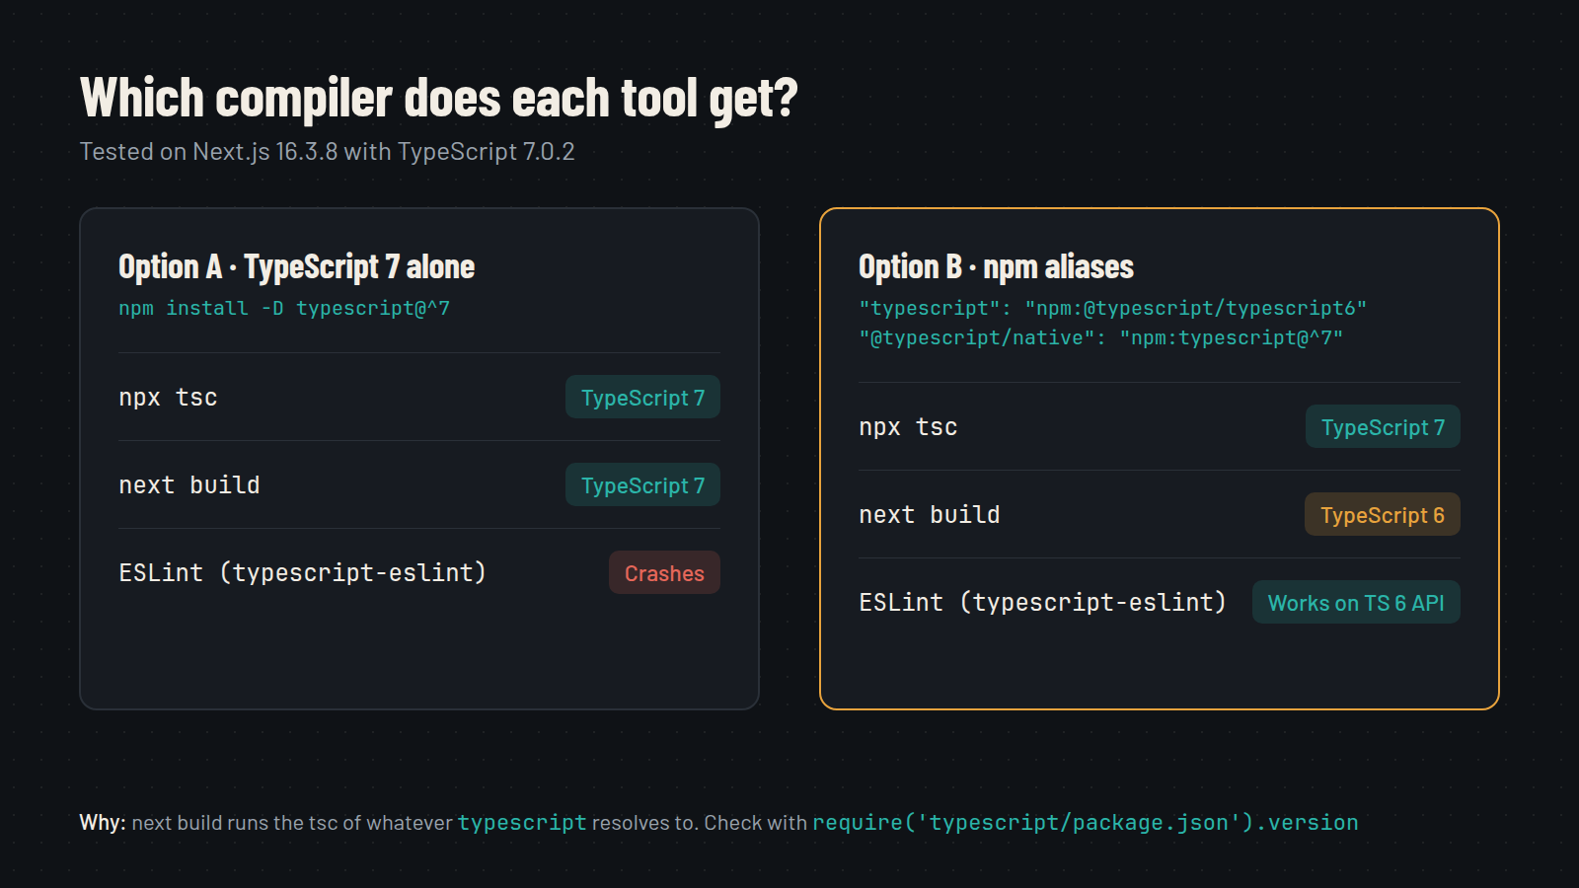Image resolution: width=1579 pixels, height=888 pixels.
Task: Click the heading 'Which compiler does each tool get?'
Action: click(x=438, y=99)
